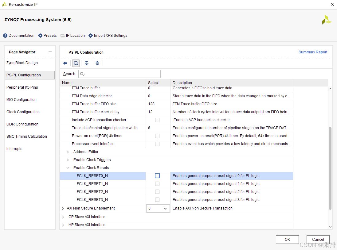Open IP Location folder option
The image size is (337, 250).
coord(63,36)
